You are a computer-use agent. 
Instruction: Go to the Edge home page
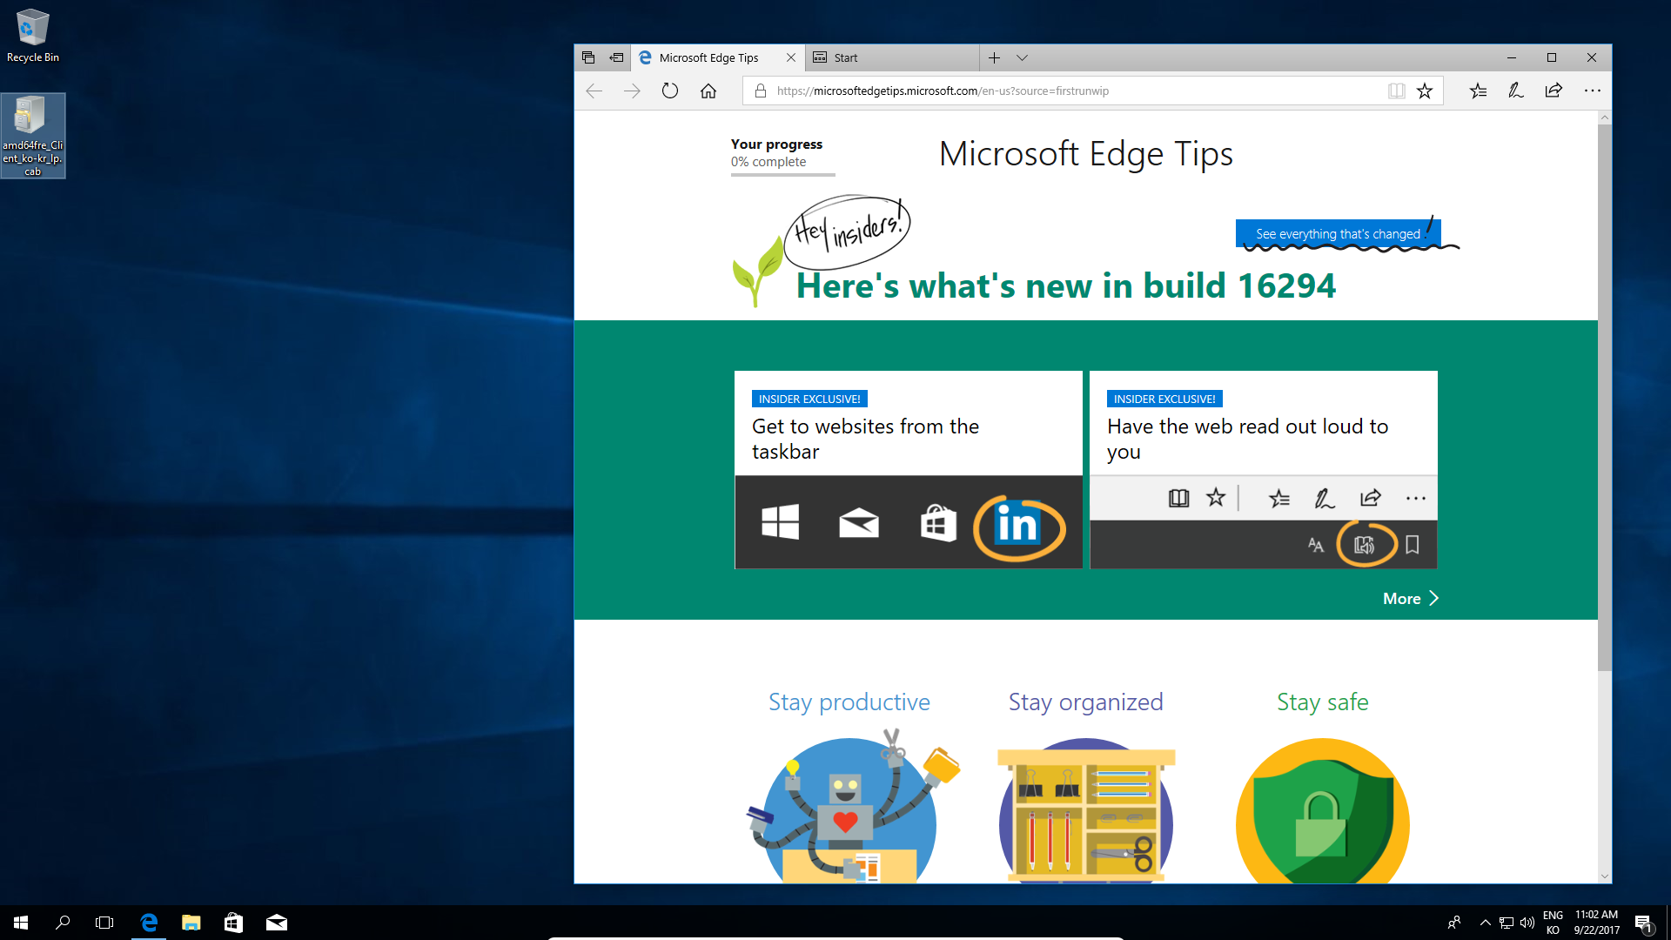(708, 91)
